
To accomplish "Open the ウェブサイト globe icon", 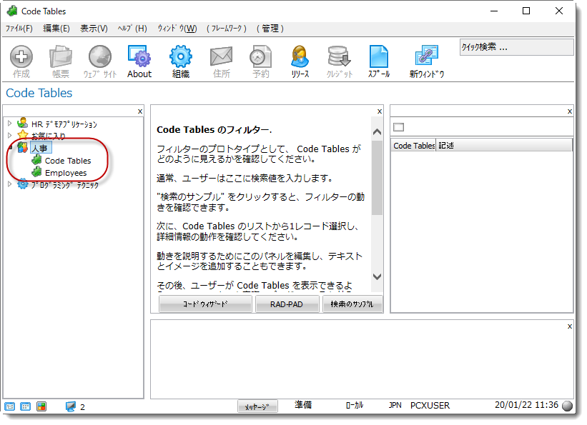I will point(100,56).
